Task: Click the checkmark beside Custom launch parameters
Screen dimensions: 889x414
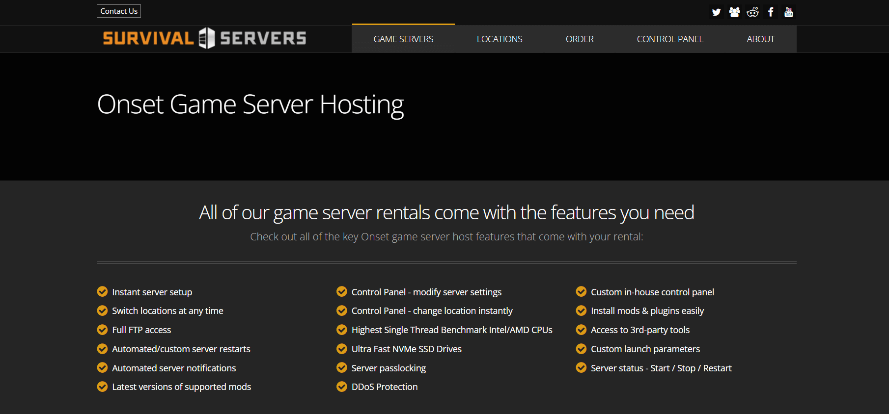Action: 581,349
